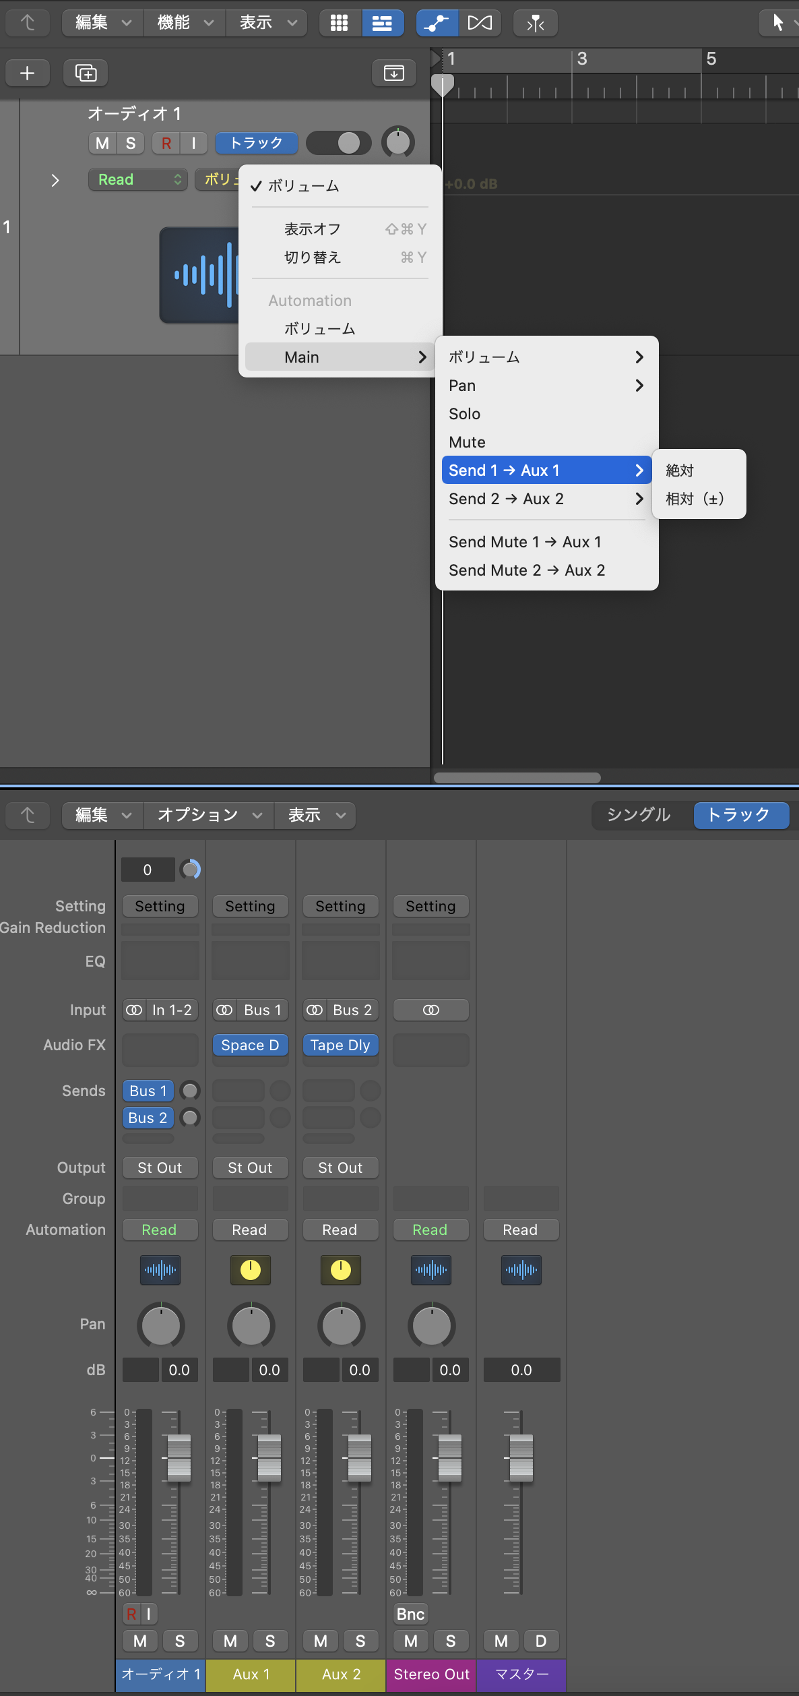Click the Space D audio effect button
Viewport: 799px width, 1696px height.
250,1045
